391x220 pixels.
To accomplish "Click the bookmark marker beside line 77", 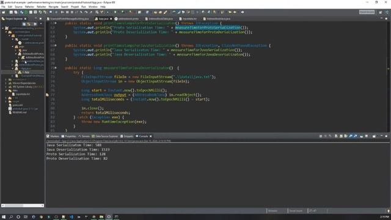I will [x=47, y=95].
